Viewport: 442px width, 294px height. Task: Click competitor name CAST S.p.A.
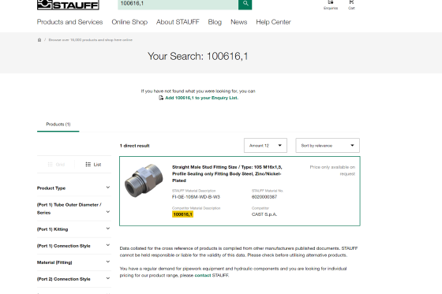click(x=264, y=214)
